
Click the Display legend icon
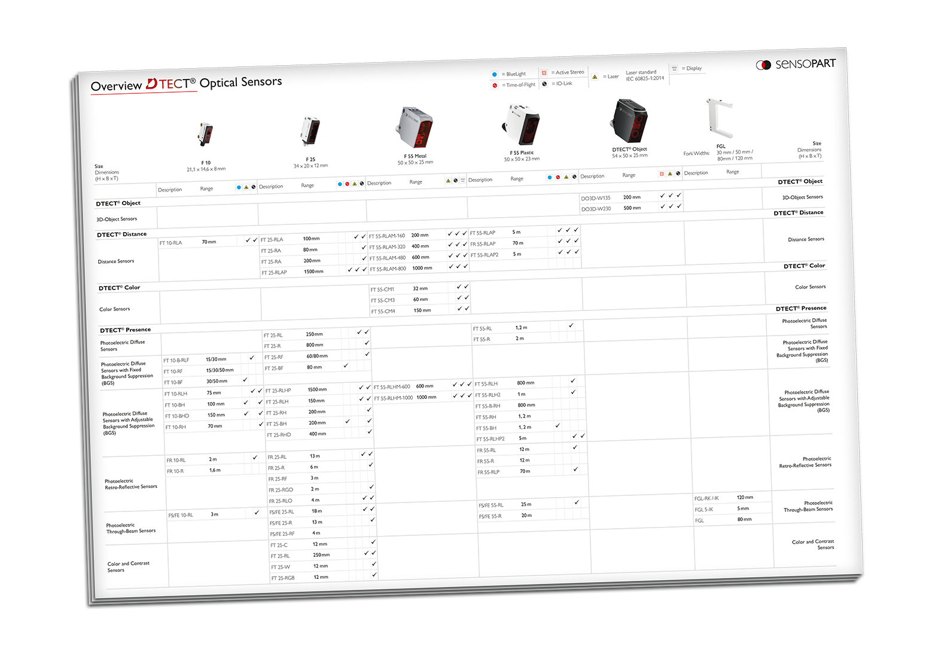(674, 69)
